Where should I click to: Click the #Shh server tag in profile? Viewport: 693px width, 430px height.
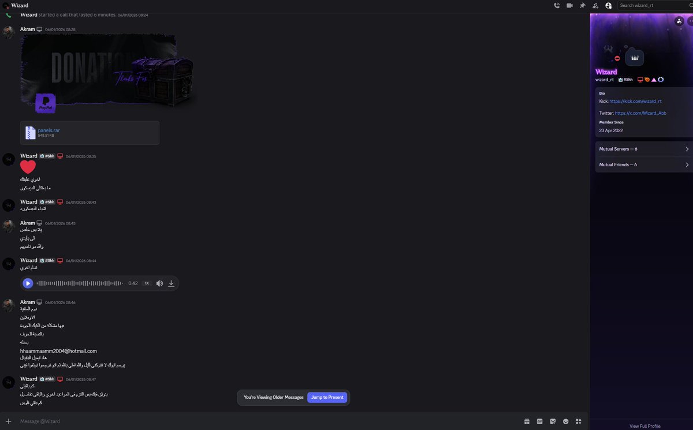coord(625,80)
